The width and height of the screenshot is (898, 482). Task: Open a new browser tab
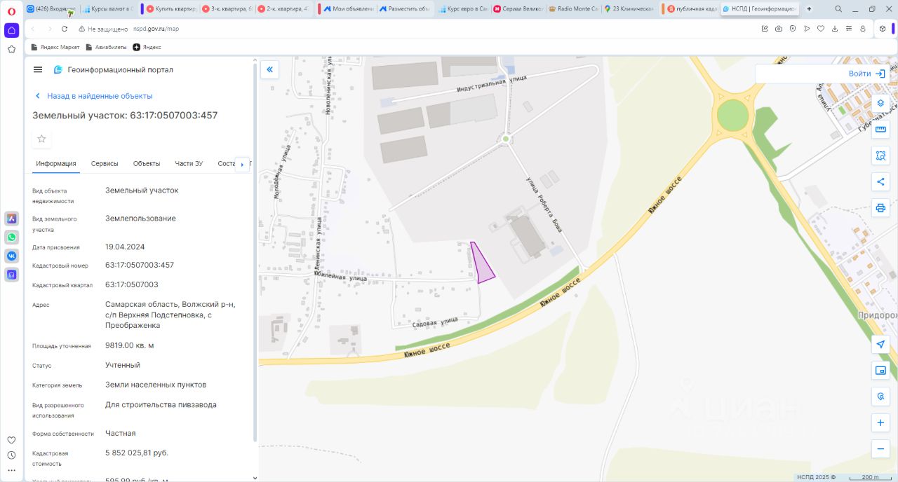coord(809,9)
